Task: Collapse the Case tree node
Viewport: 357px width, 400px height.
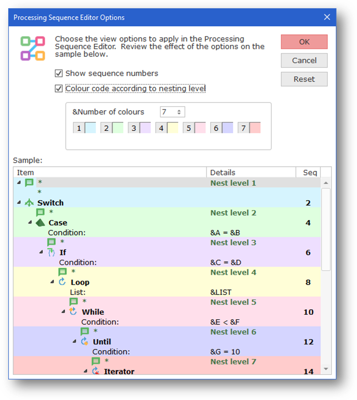Action: click(30, 223)
